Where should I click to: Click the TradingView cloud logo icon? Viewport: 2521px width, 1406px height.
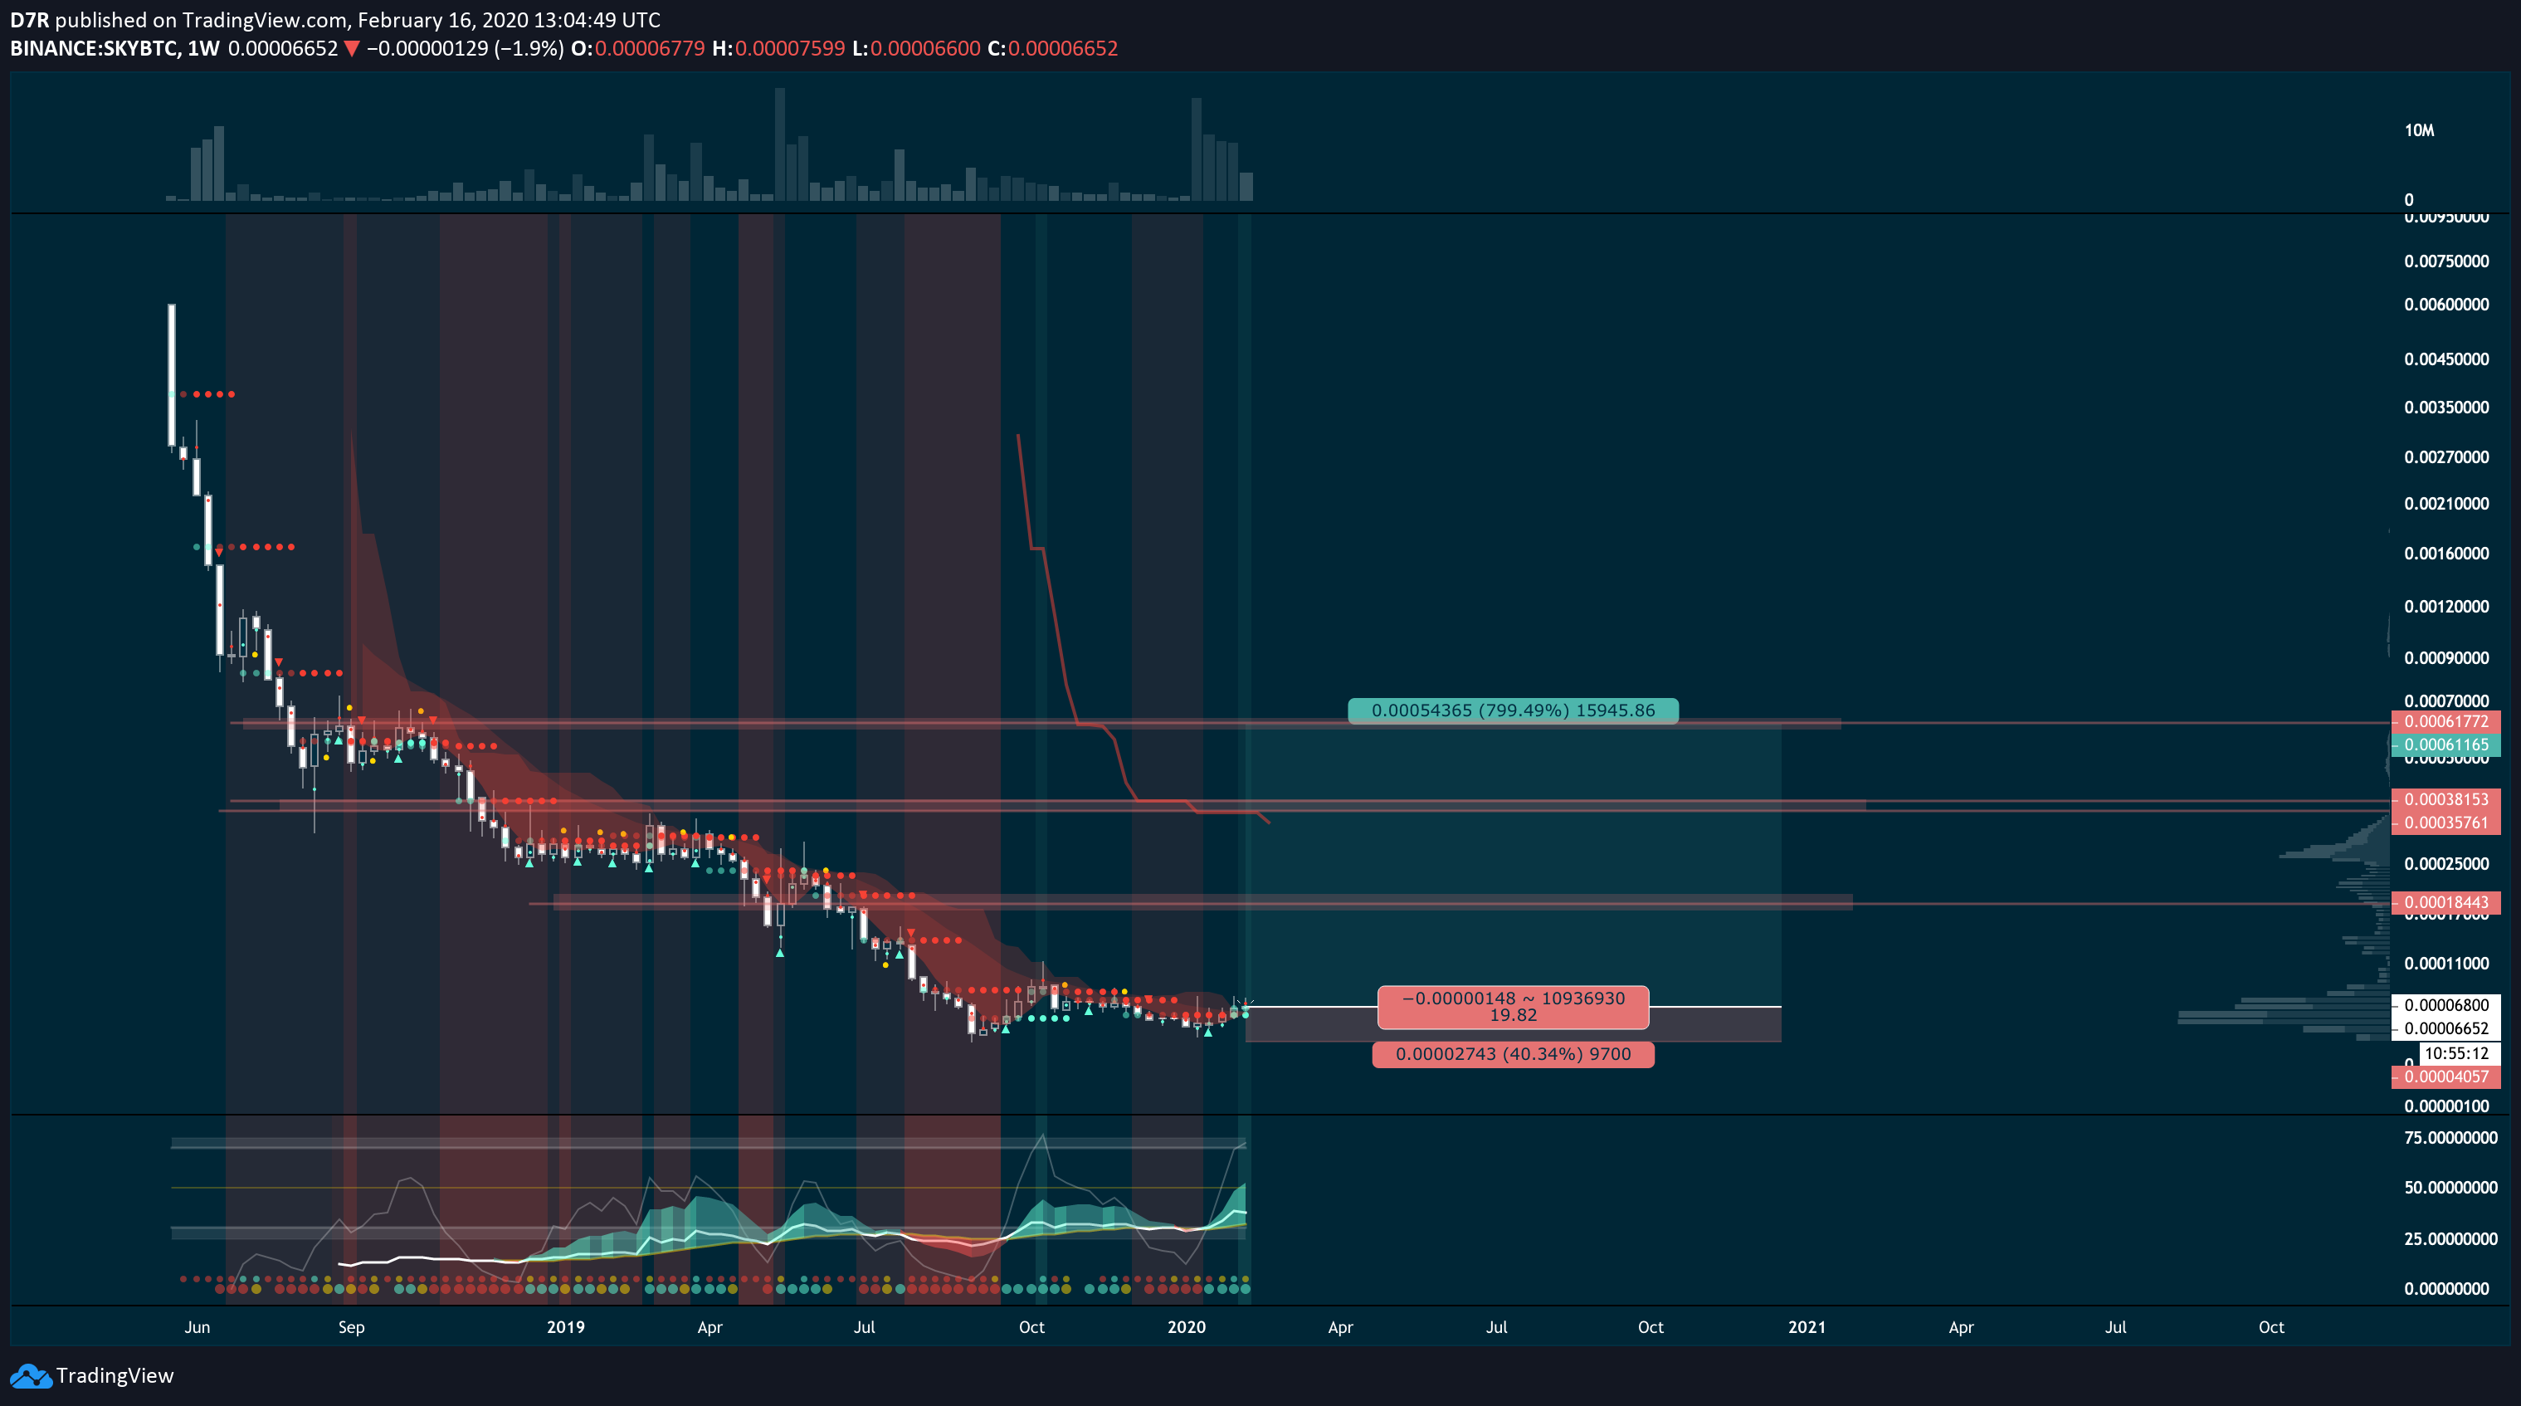(31, 1375)
